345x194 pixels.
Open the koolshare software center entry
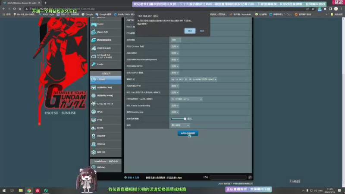[106, 167]
